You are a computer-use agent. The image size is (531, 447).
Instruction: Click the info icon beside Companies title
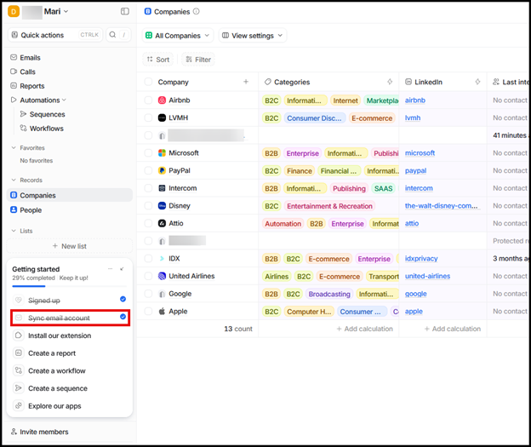pos(197,12)
